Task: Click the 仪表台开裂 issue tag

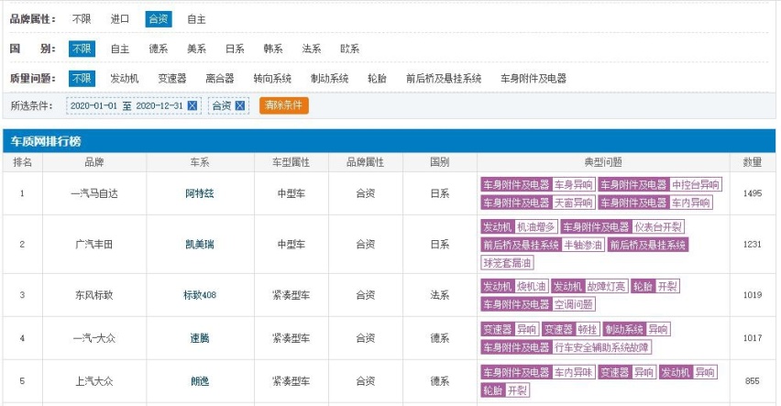Action: coord(658,227)
